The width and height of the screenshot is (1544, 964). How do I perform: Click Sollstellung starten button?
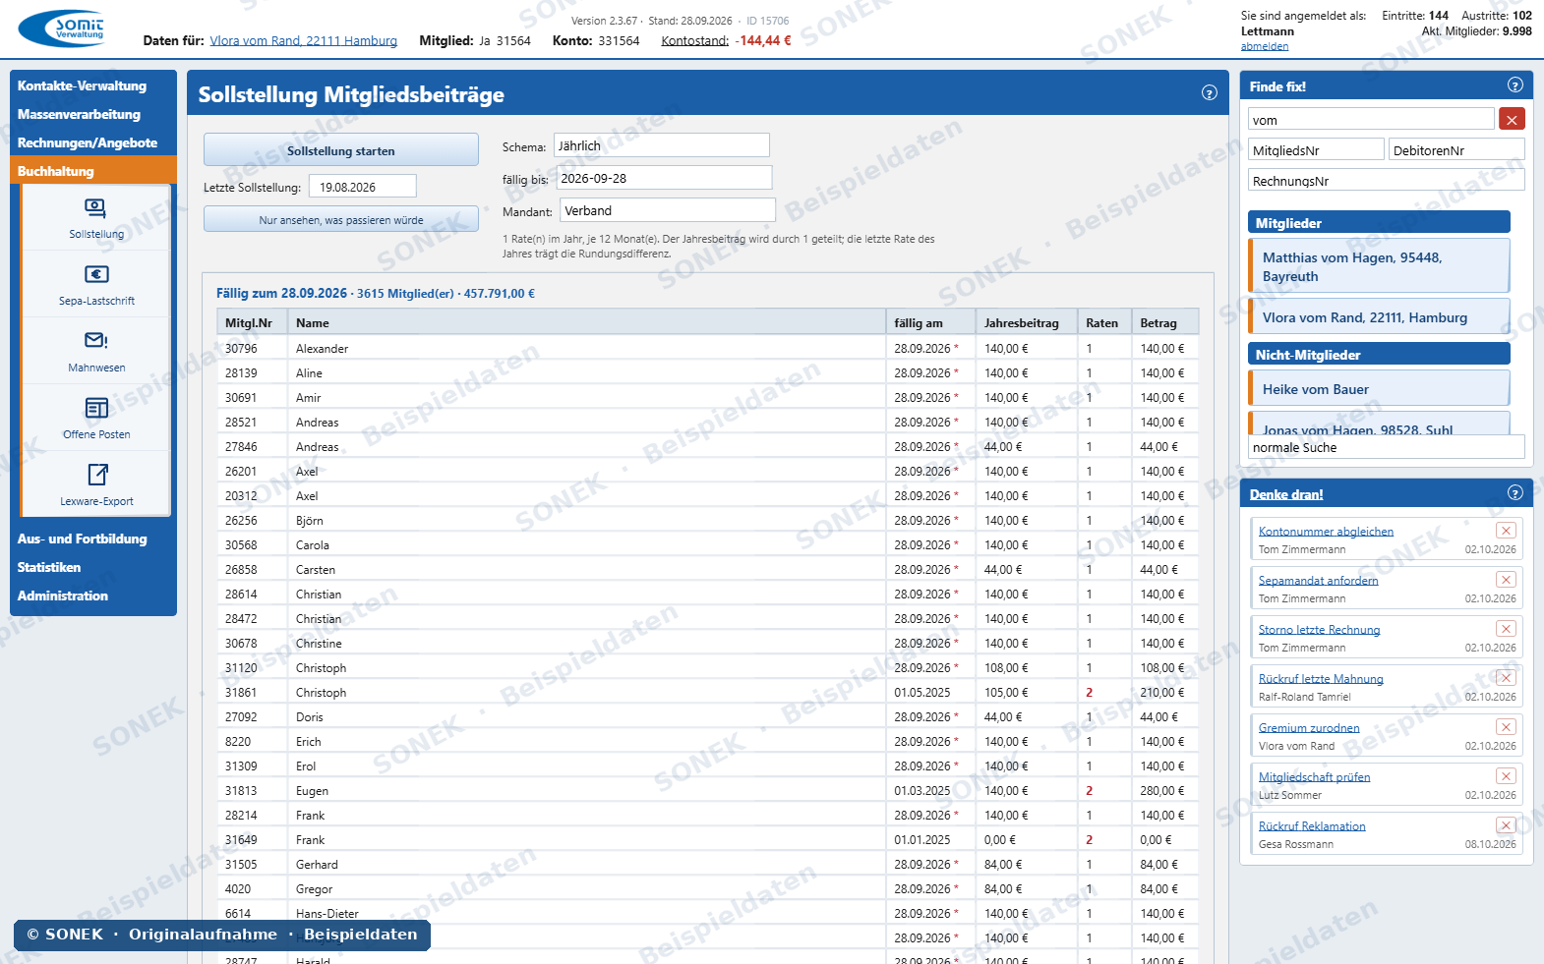pos(341,150)
